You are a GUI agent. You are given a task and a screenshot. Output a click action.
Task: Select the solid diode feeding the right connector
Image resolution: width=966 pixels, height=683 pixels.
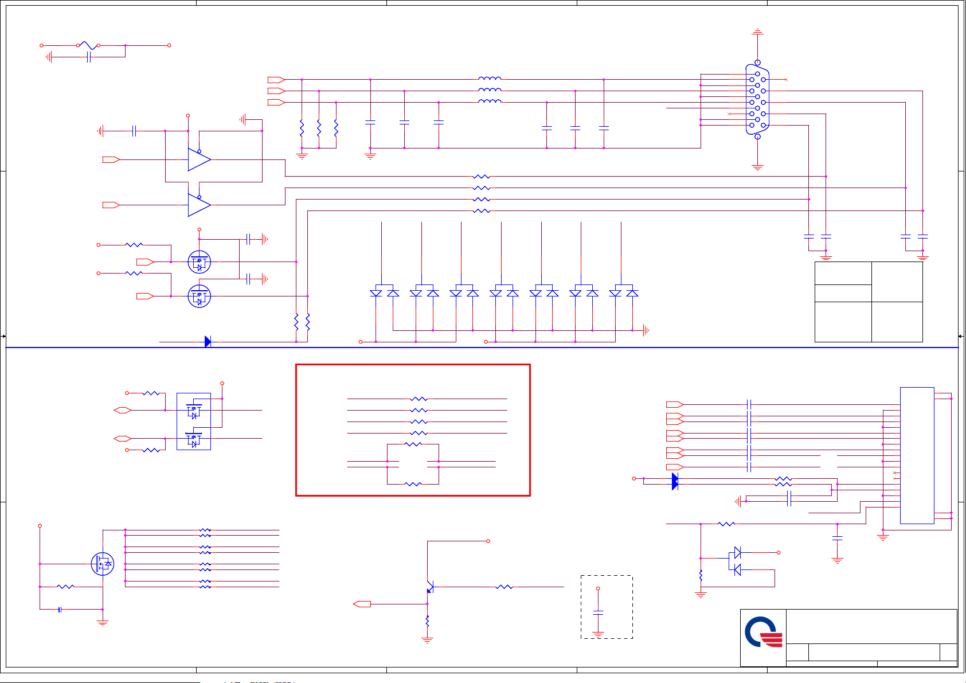point(675,481)
